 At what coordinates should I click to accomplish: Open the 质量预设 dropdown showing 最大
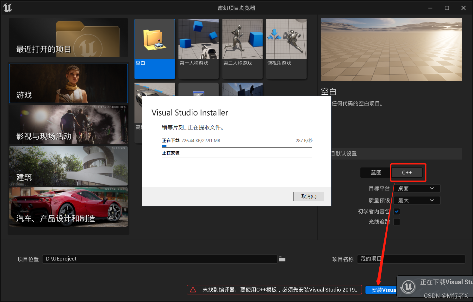[x=417, y=200]
